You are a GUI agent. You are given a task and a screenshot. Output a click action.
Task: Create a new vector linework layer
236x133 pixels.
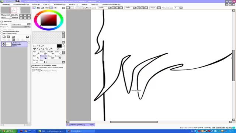(x=9, y=37)
